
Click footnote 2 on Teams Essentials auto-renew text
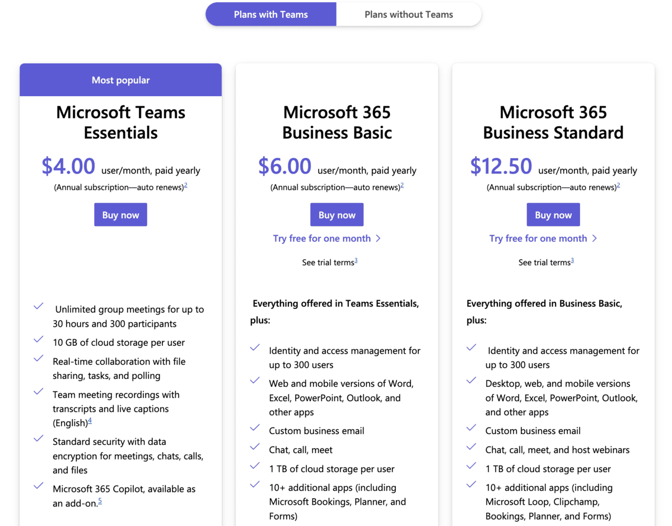click(x=185, y=185)
